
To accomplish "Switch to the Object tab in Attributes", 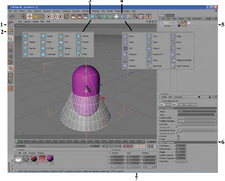I will (x=174, y=105).
